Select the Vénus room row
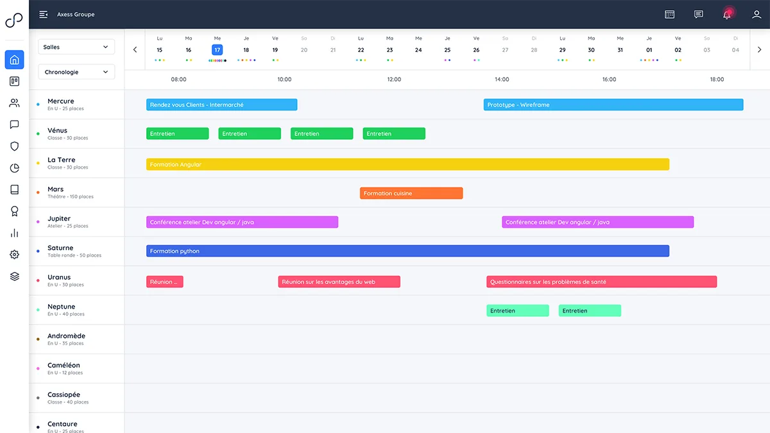770x433 pixels. tap(77, 133)
